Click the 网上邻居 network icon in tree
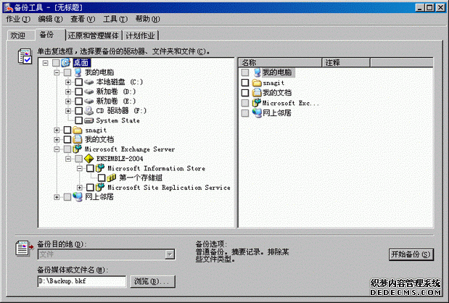This screenshot has width=449, height=303. (x=78, y=197)
